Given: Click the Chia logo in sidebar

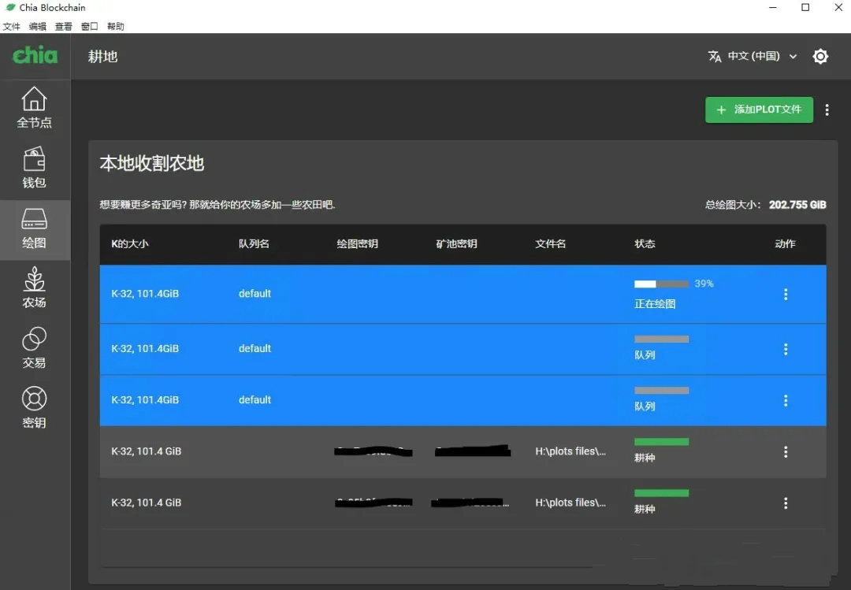Looking at the screenshot, I should 35,55.
